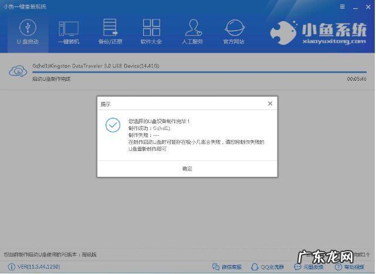Click the blue checkmark success icon
The image size is (376, 274).
[x=113, y=125]
